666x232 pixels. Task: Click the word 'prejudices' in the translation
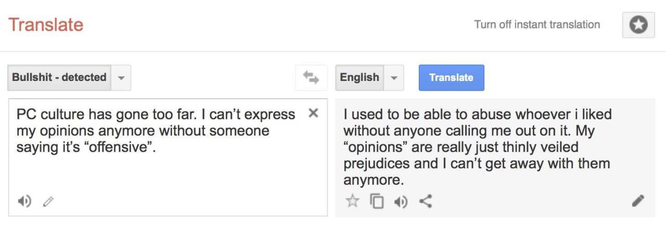pyautogui.click(x=375, y=164)
